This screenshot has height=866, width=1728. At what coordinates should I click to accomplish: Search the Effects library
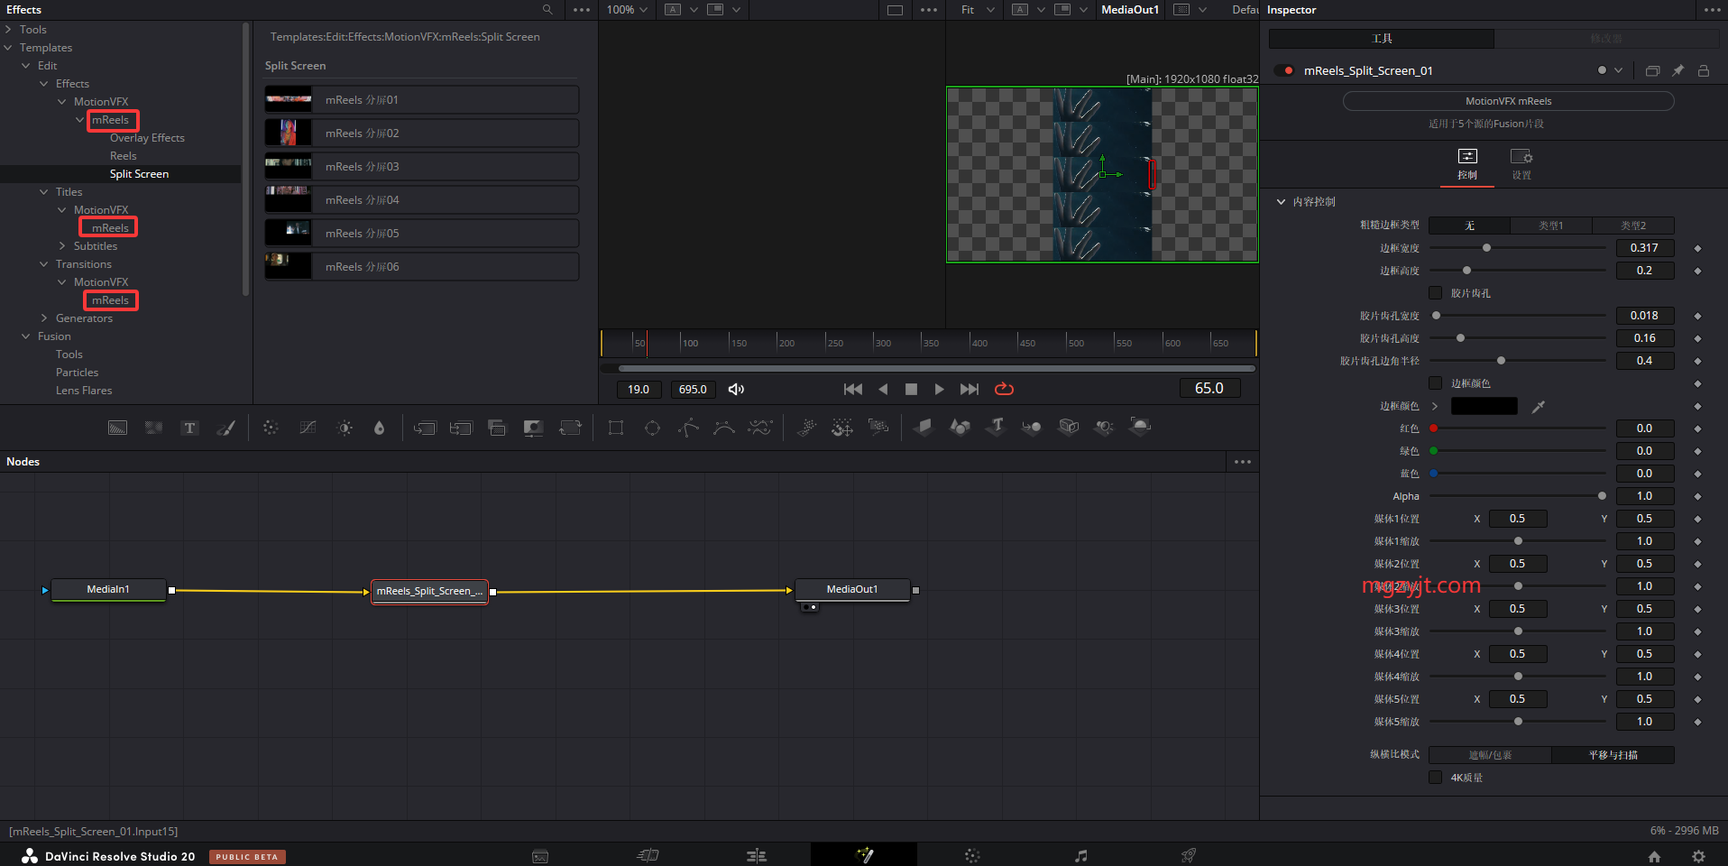coord(547,10)
